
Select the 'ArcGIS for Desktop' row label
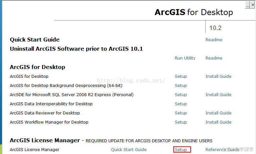[x=29, y=77]
